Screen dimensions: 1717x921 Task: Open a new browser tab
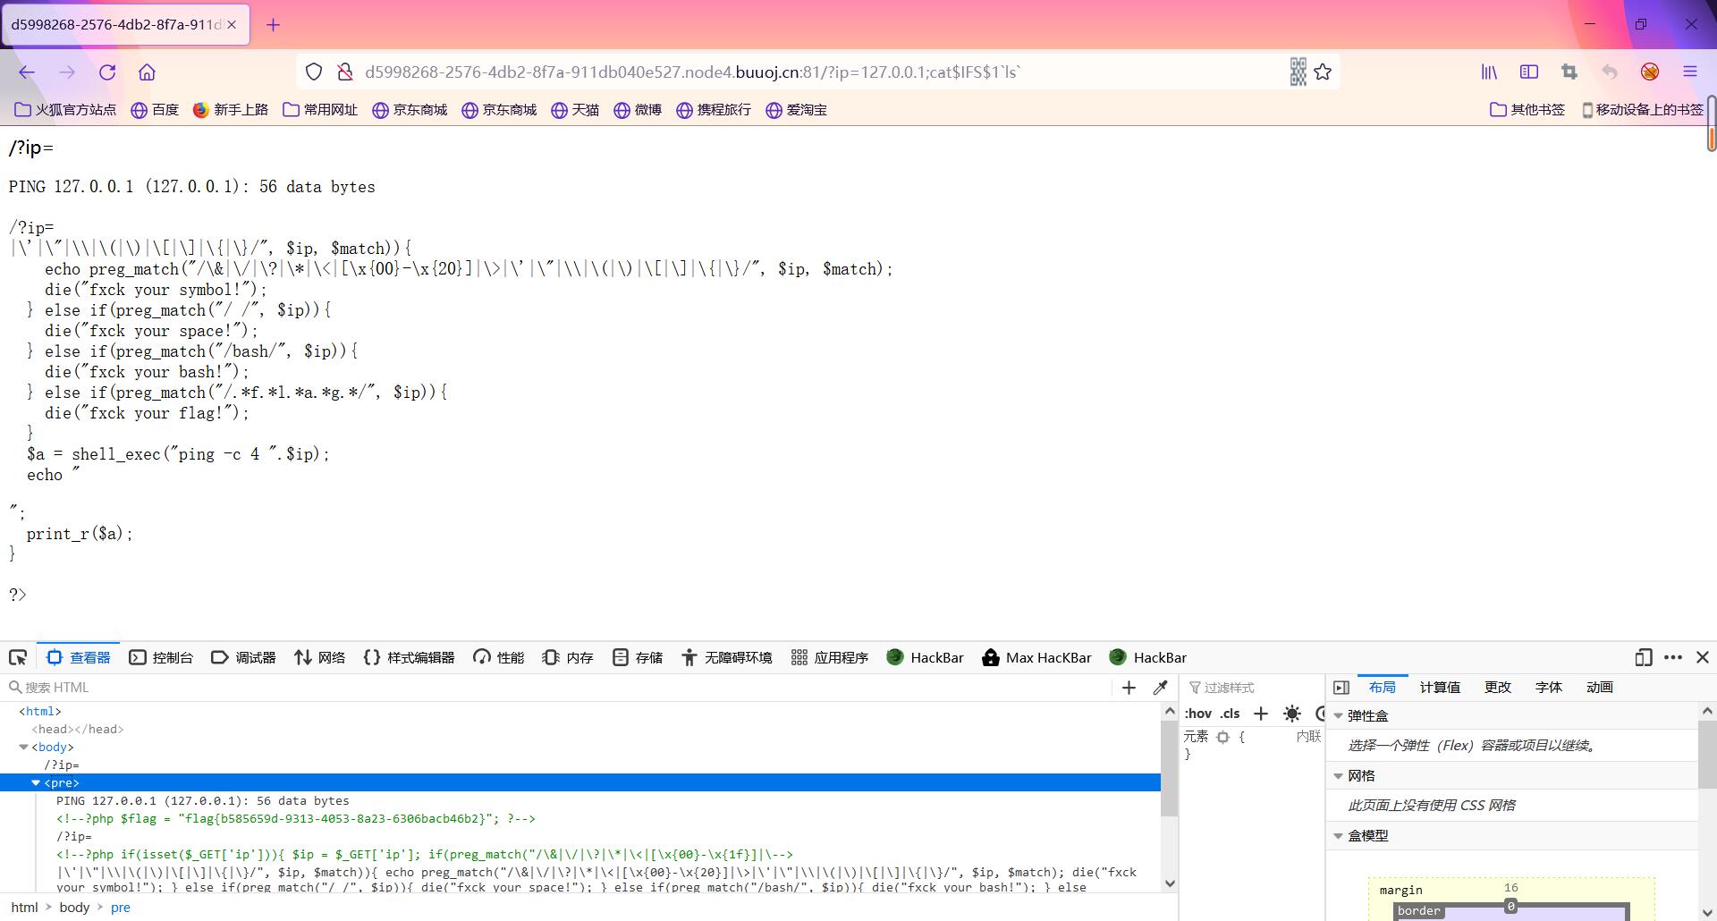[x=274, y=25]
